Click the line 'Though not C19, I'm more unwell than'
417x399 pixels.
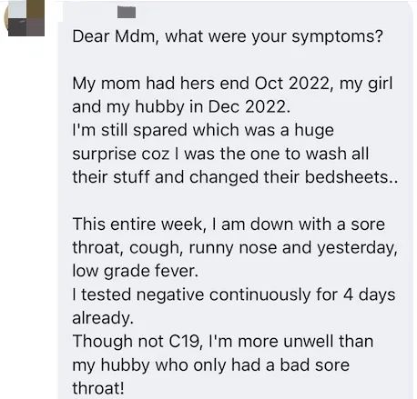pyautogui.click(x=223, y=342)
